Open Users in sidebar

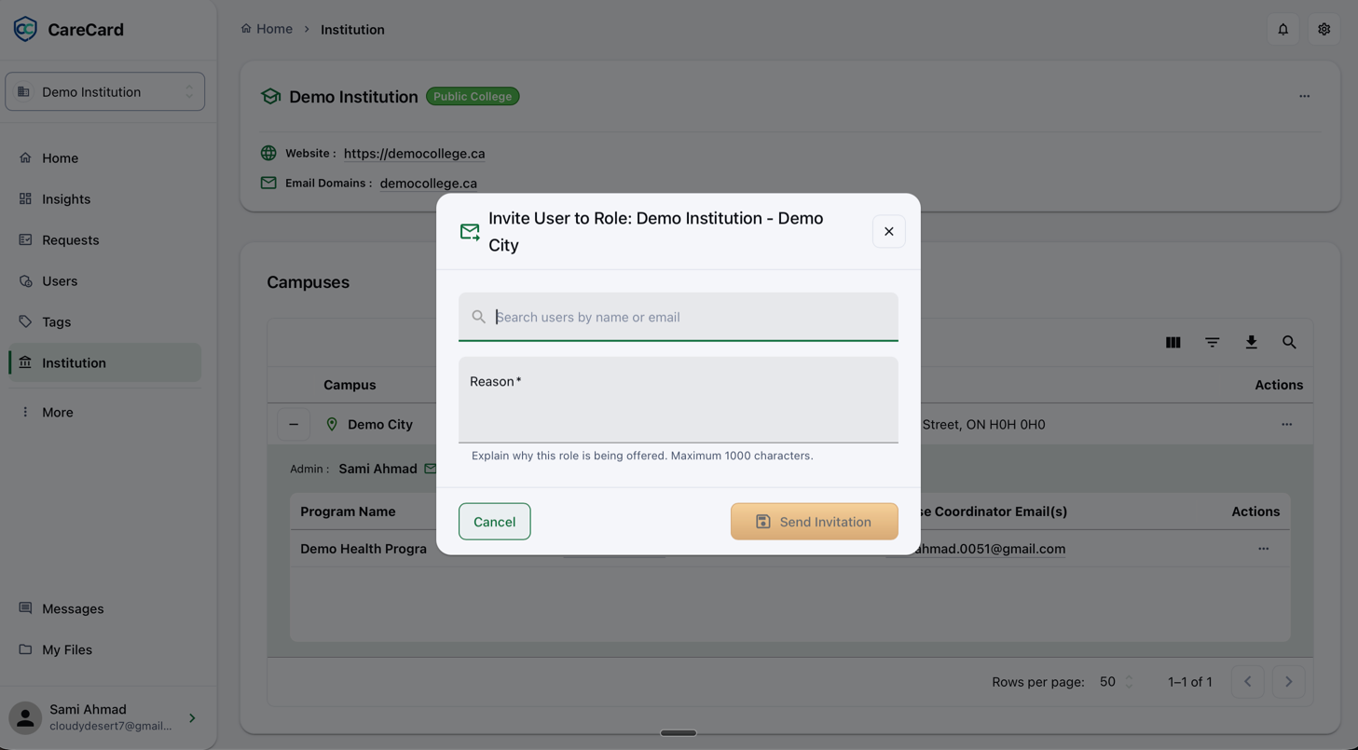click(x=105, y=280)
